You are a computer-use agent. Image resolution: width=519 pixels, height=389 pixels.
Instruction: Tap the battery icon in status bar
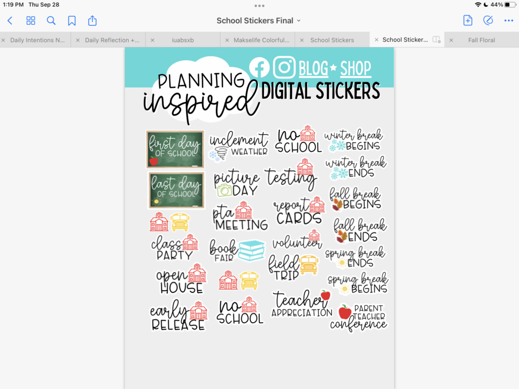pyautogui.click(x=510, y=5)
